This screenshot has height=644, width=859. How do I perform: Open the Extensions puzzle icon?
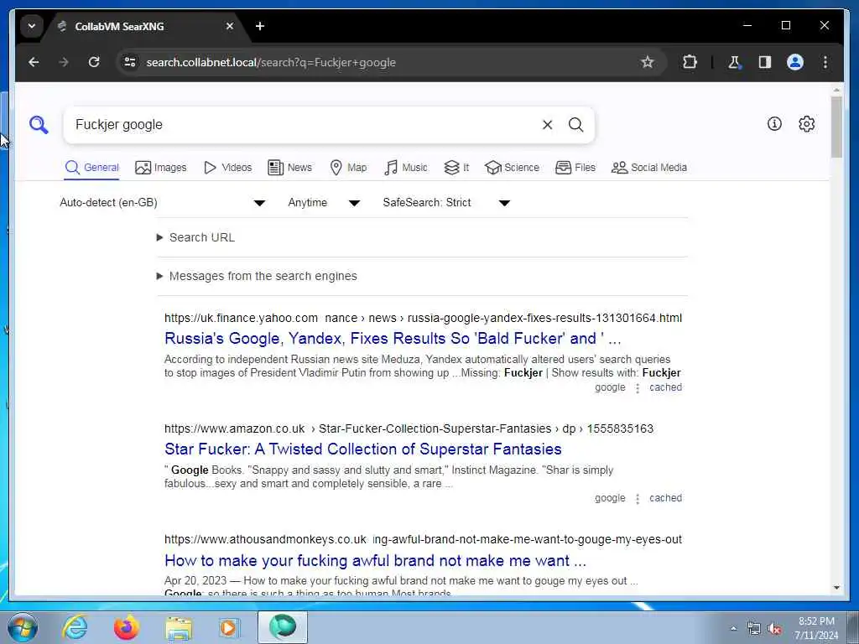tap(690, 62)
